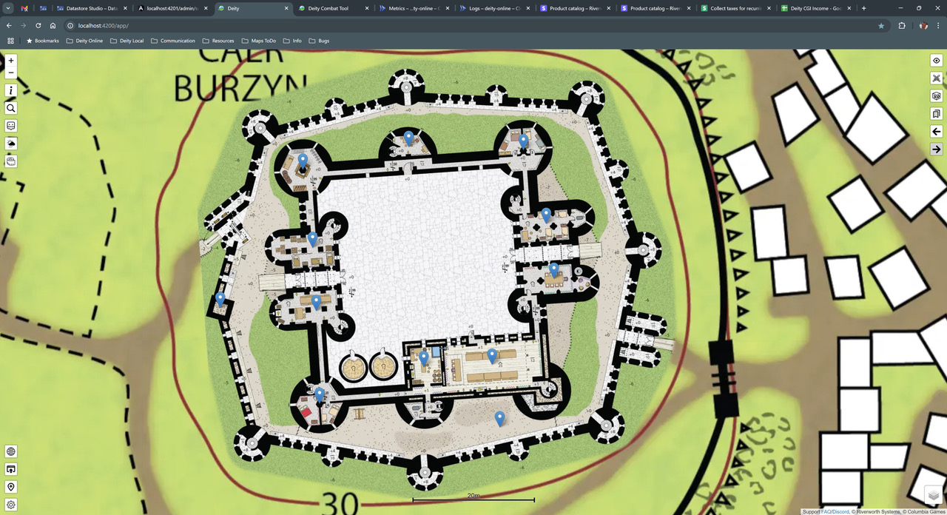Select marker on the outer west wall
The image size is (947, 515).
[x=220, y=300]
